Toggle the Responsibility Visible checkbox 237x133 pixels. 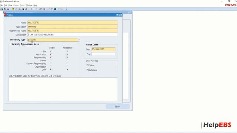click(51, 57)
